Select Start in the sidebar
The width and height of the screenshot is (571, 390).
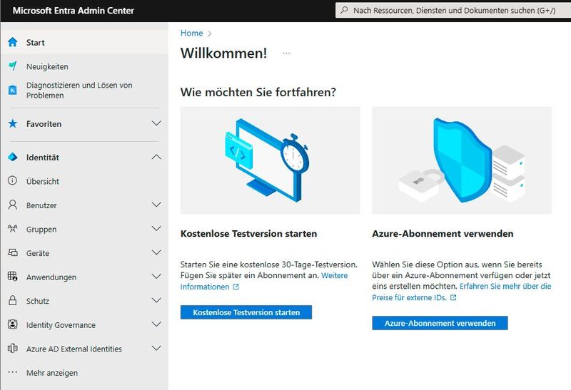click(84, 42)
